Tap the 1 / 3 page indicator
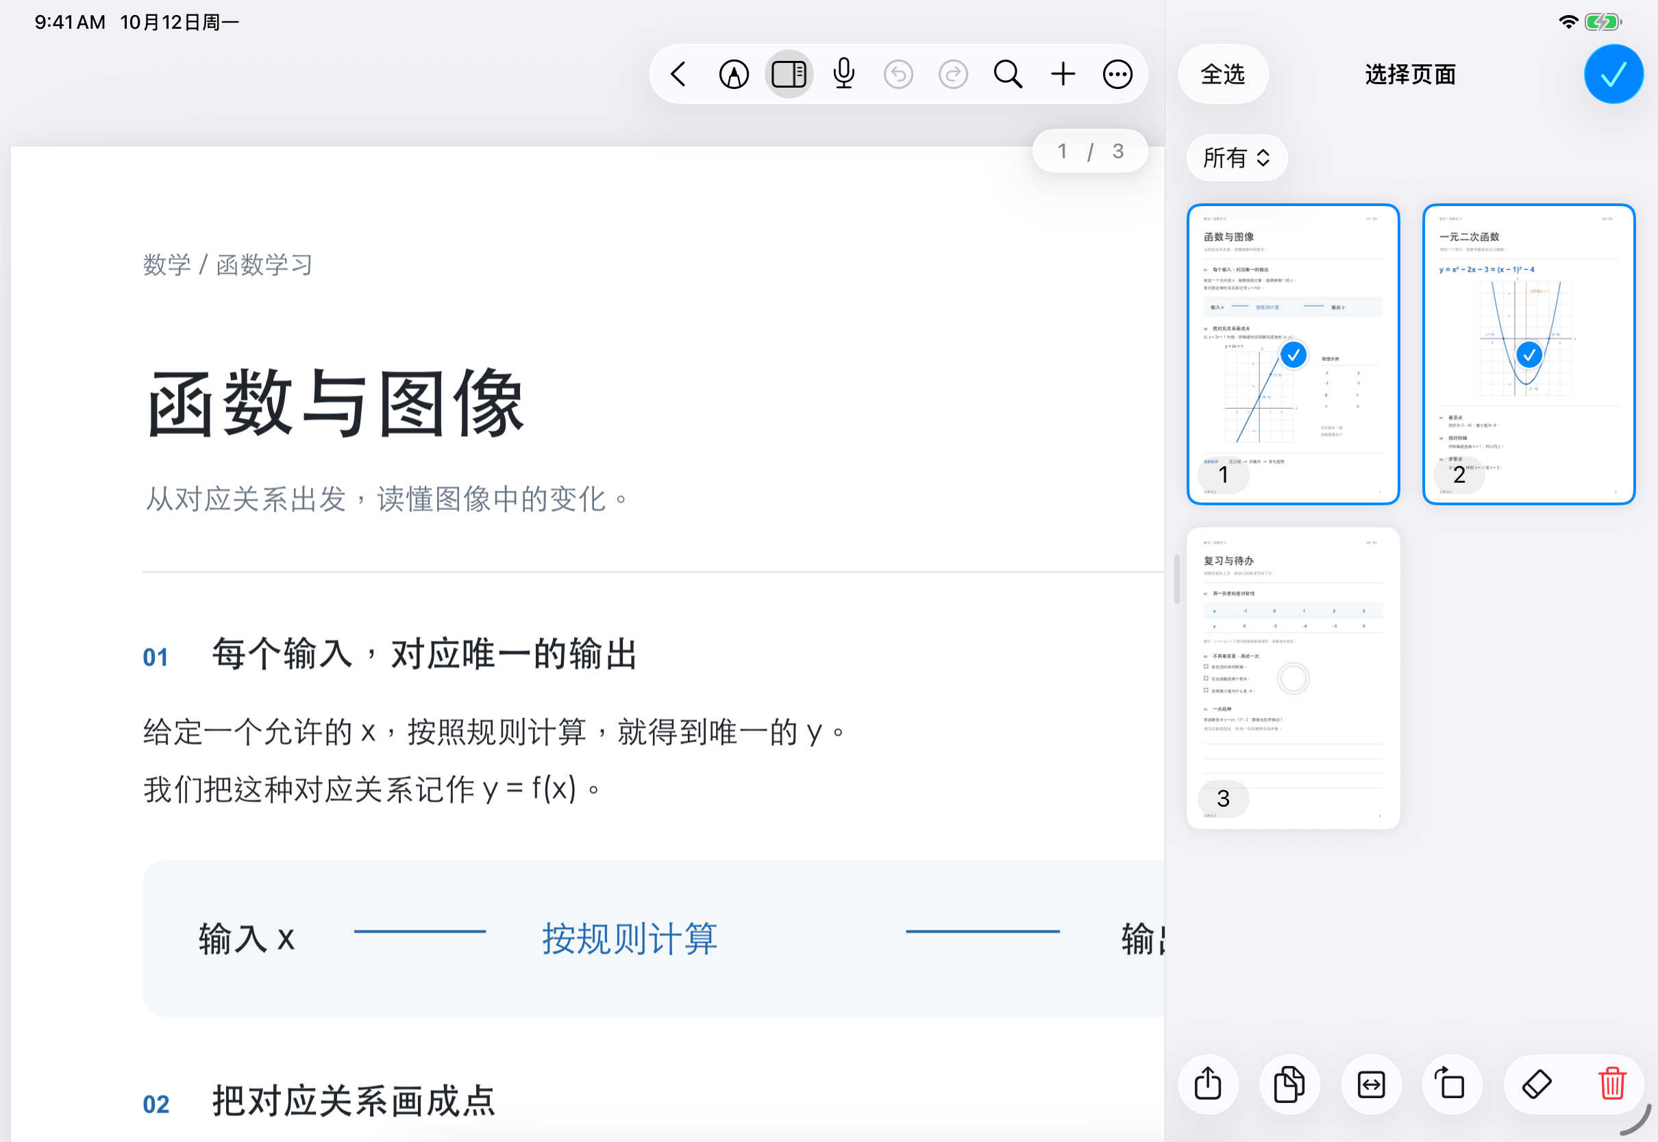Viewport: 1658px width, 1142px height. tap(1089, 151)
